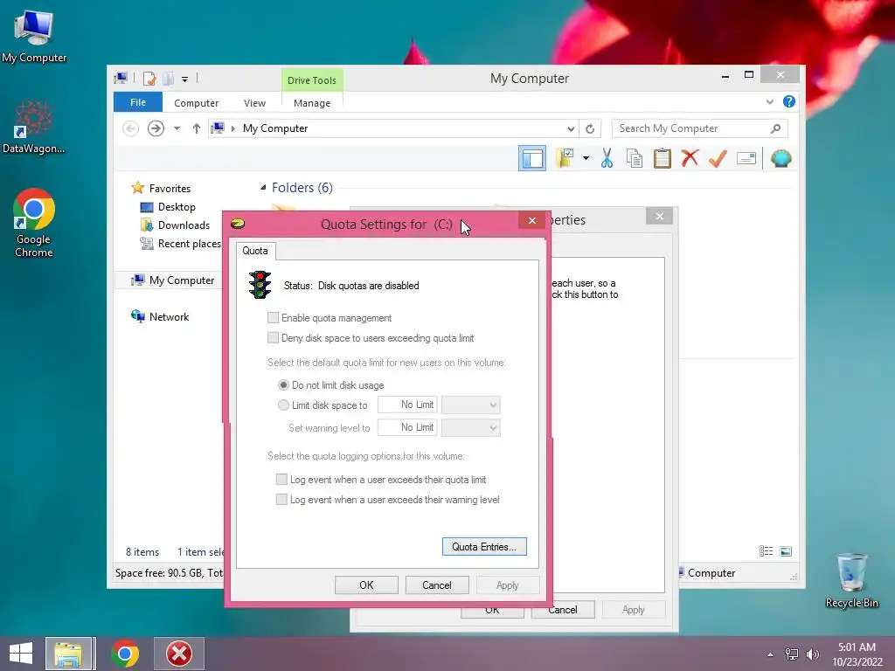Open the Windows Start button
This screenshot has height=671, width=895.
coord(21,654)
